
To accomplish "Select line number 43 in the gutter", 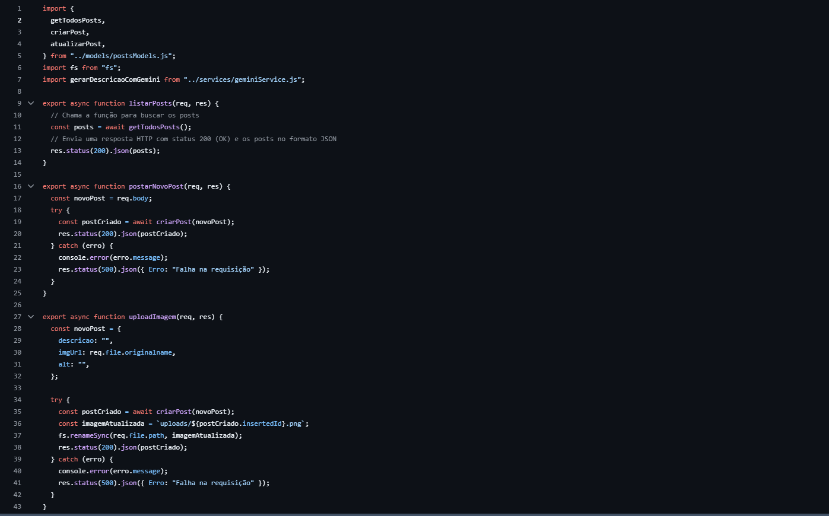I will click(x=17, y=506).
